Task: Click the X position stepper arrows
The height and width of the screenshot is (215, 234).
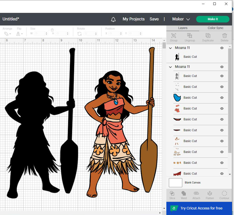Action: click(x=121, y=34)
